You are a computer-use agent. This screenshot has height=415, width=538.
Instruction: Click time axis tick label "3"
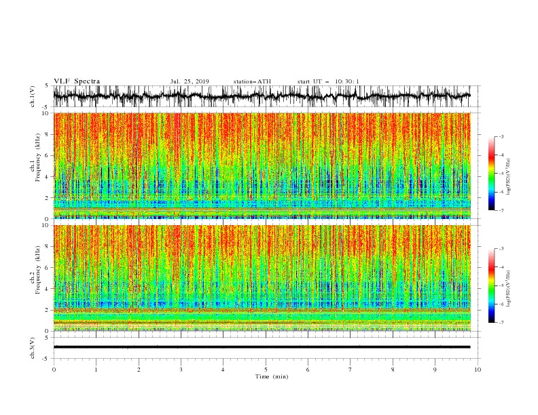point(181,370)
